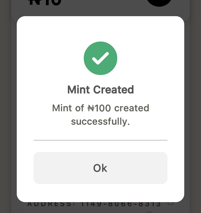Tap the black circular button at top
This screenshot has height=213, width=201.
pos(159,3)
